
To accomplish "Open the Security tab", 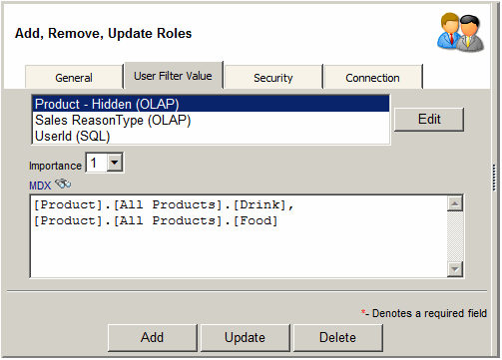I will (273, 77).
